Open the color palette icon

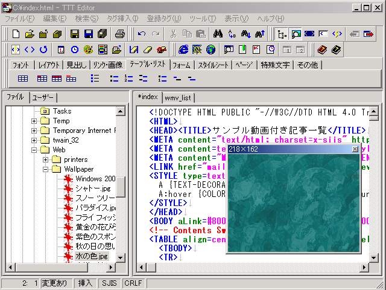pos(89,50)
